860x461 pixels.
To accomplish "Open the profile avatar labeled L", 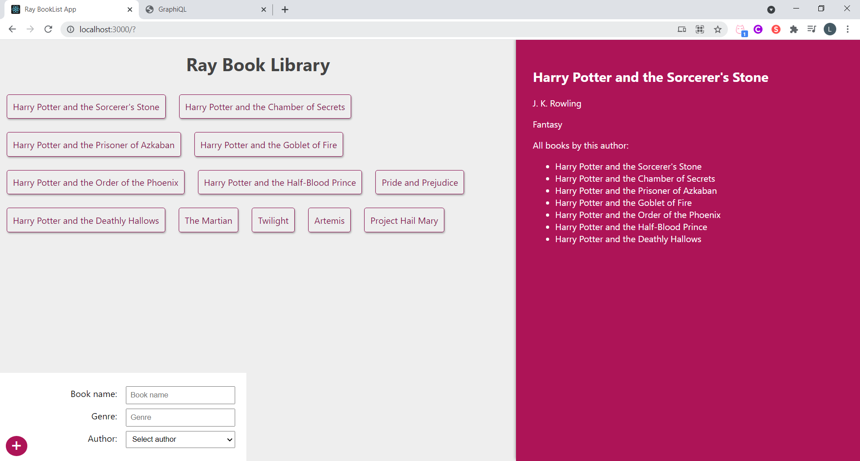I will [x=830, y=29].
